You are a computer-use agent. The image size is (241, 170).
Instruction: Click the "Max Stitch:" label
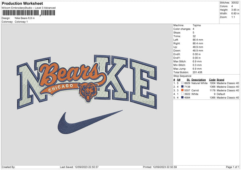tap(180, 61)
